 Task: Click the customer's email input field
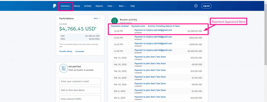coord(80,81)
